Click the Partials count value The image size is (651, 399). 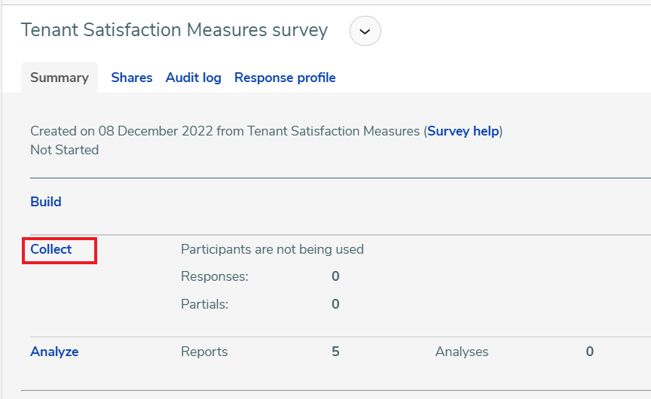point(335,304)
